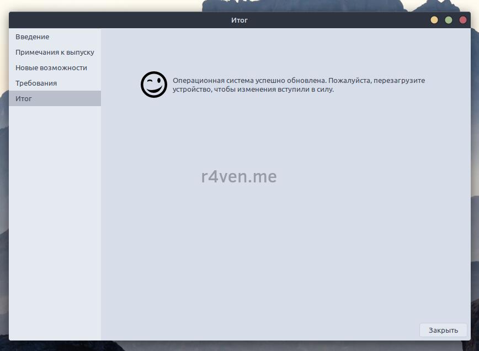Click the winking smiley face icon
Viewport: 479px width, 351px height.
point(153,85)
